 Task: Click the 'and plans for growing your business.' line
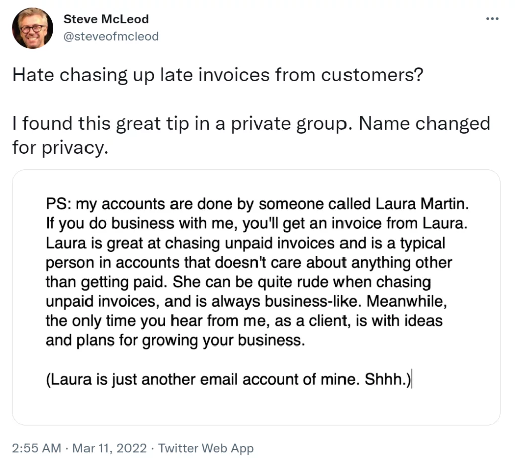coord(176,340)
